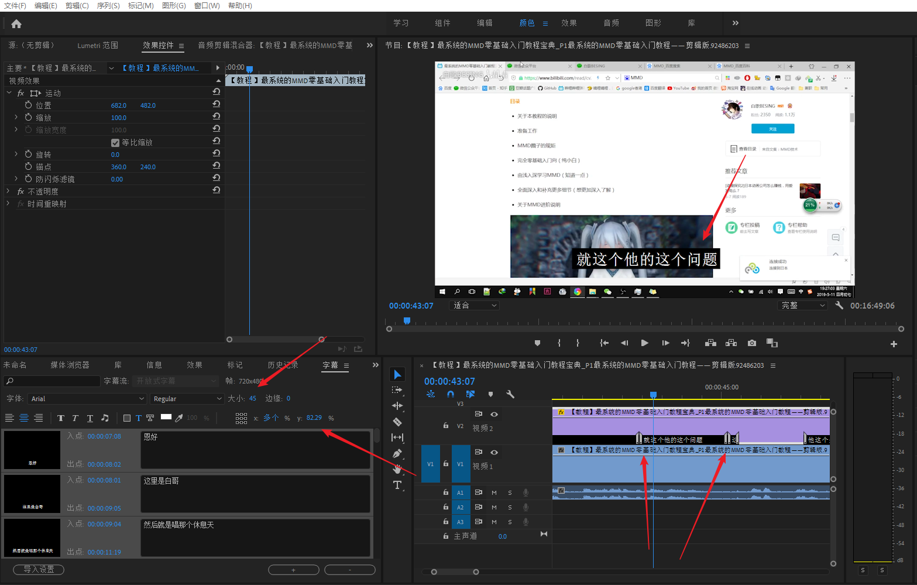Viewport: 917px width, 585px height.
Task: Play the program monitor
Action: [644, 343]
